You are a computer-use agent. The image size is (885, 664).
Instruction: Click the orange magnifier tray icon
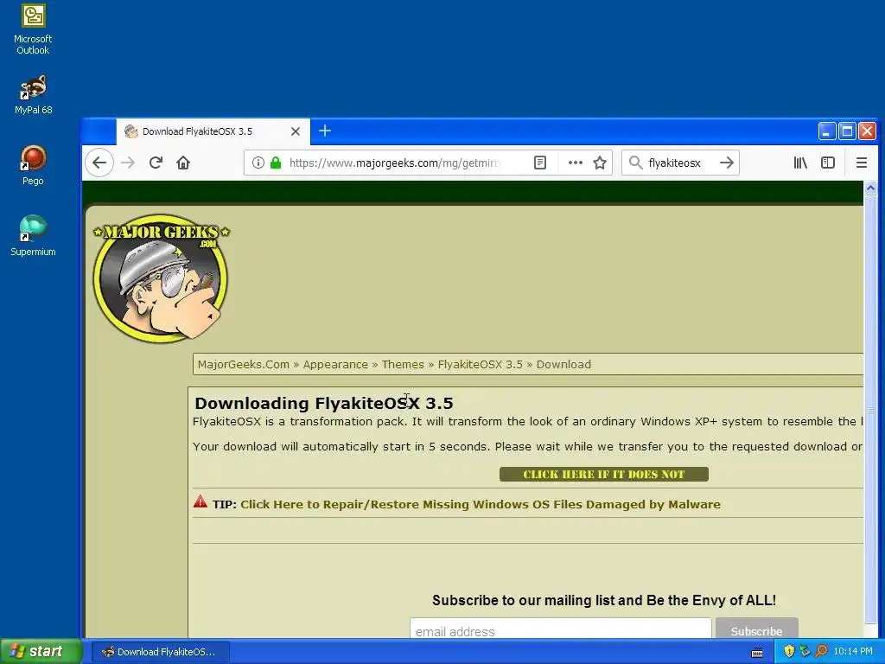coord(821,652)
